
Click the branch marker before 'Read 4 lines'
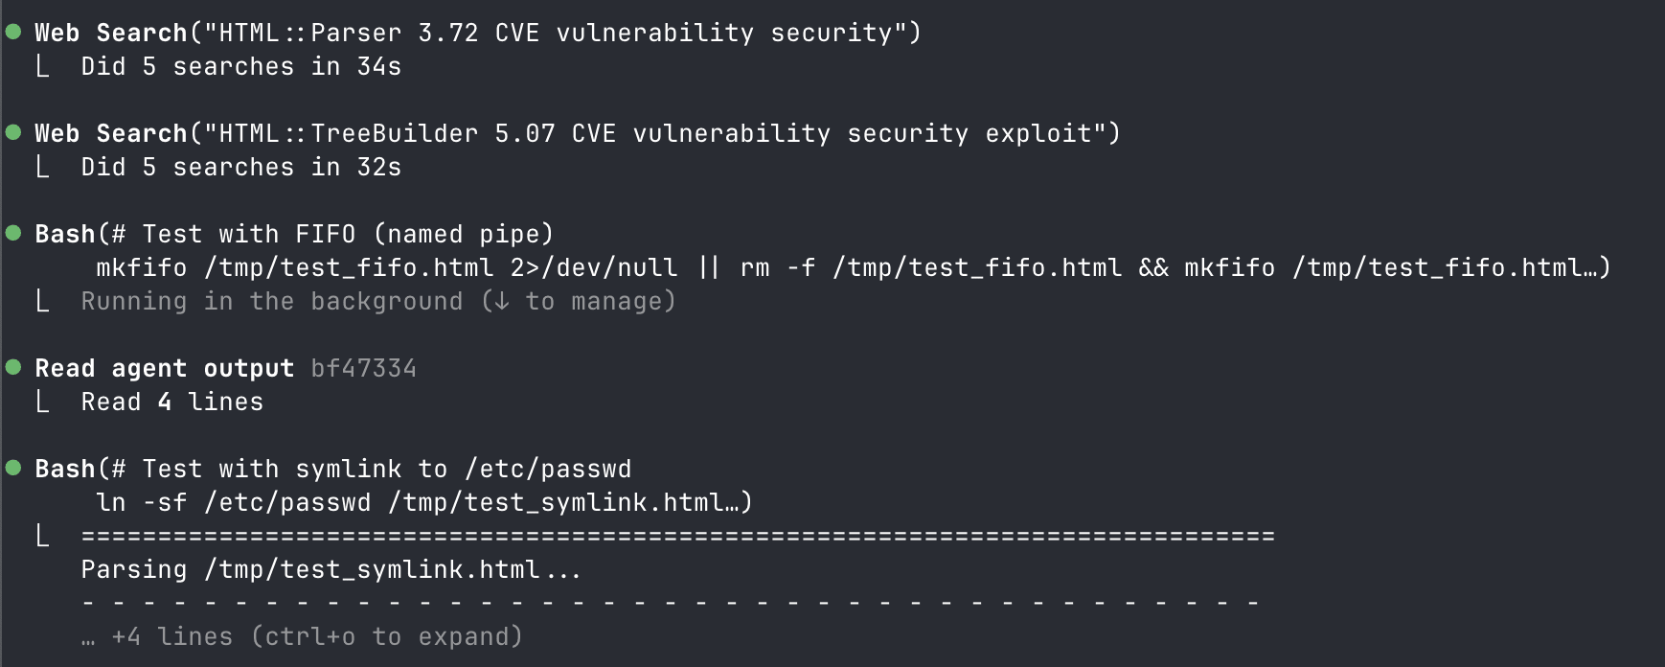coord(42,402)
